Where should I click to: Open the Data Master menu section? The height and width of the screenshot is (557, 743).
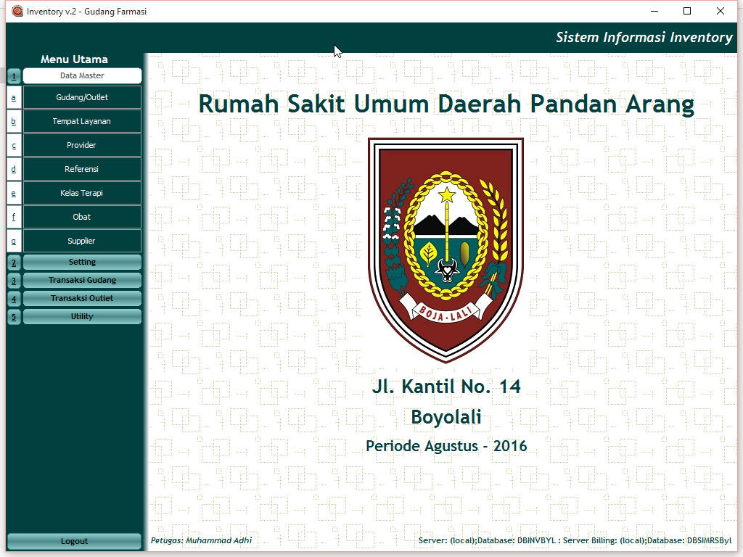pyautogui.click(x=82, y=75)
